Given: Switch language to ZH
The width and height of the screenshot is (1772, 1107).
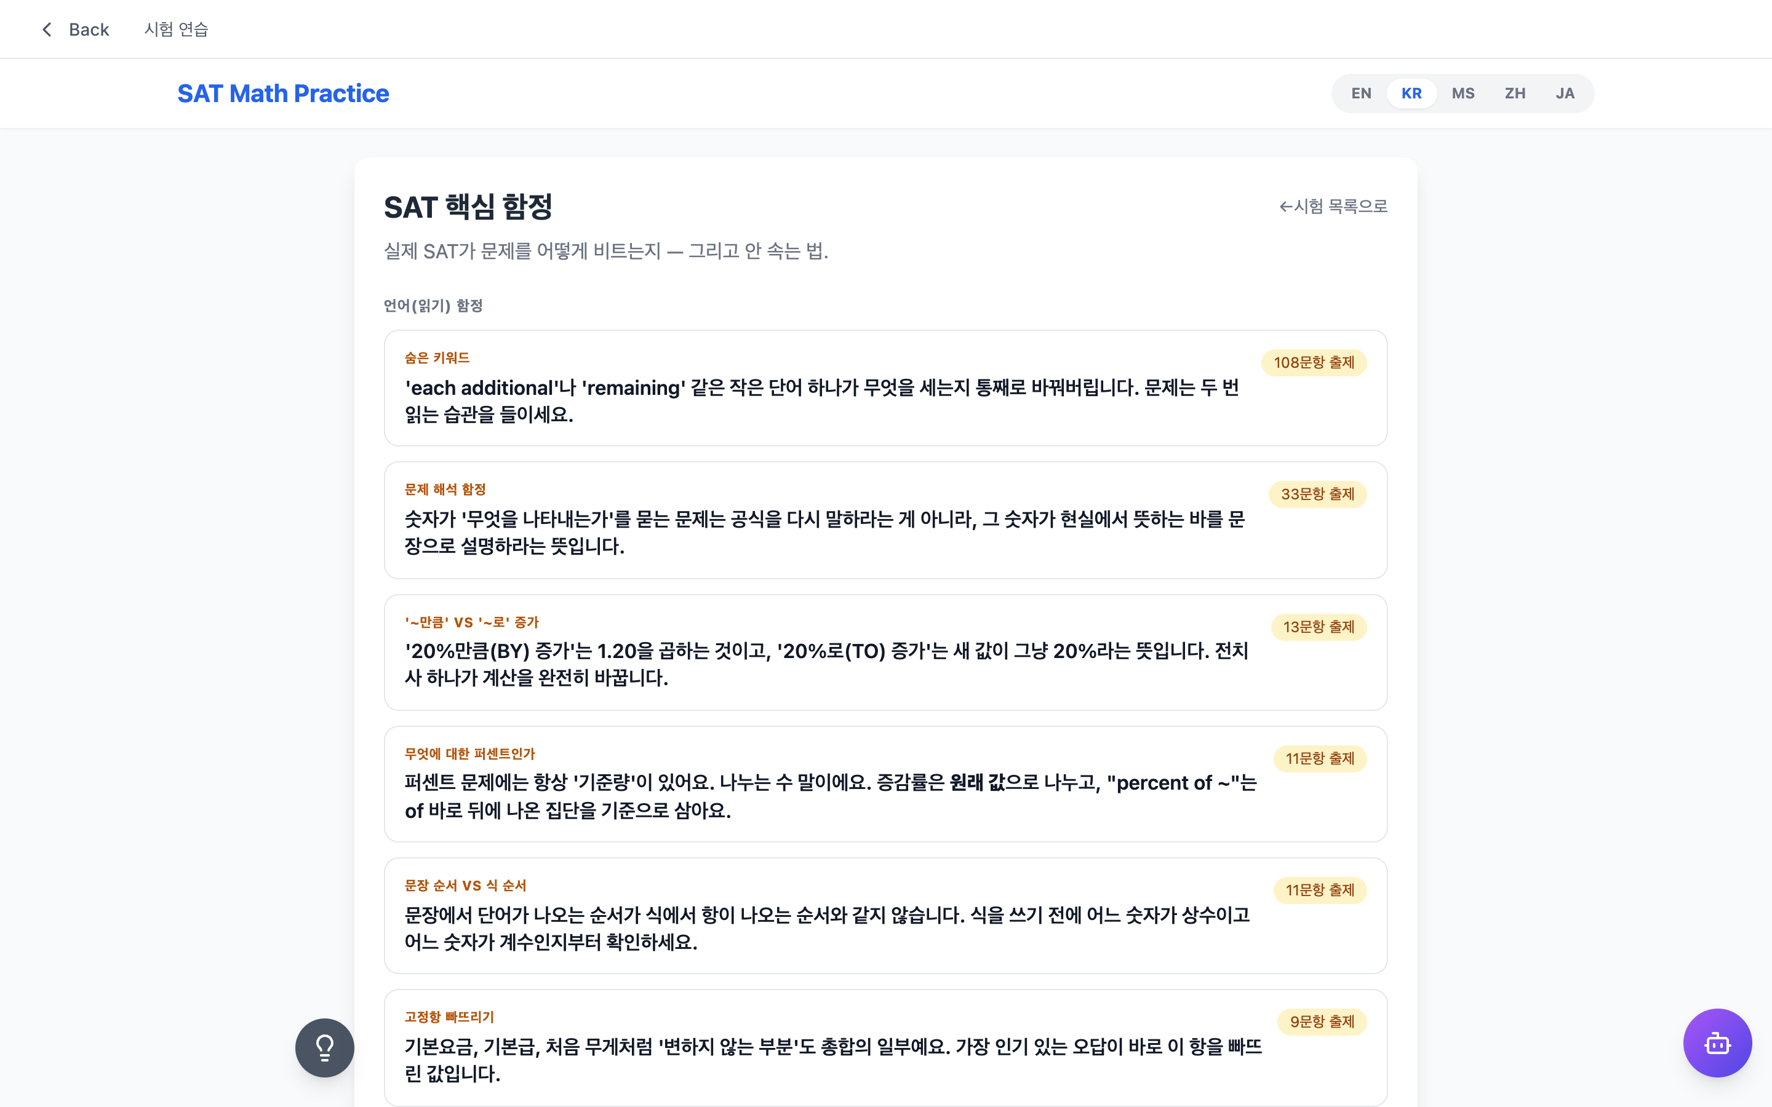Looking at the screenshot, I should [1515, 93].
